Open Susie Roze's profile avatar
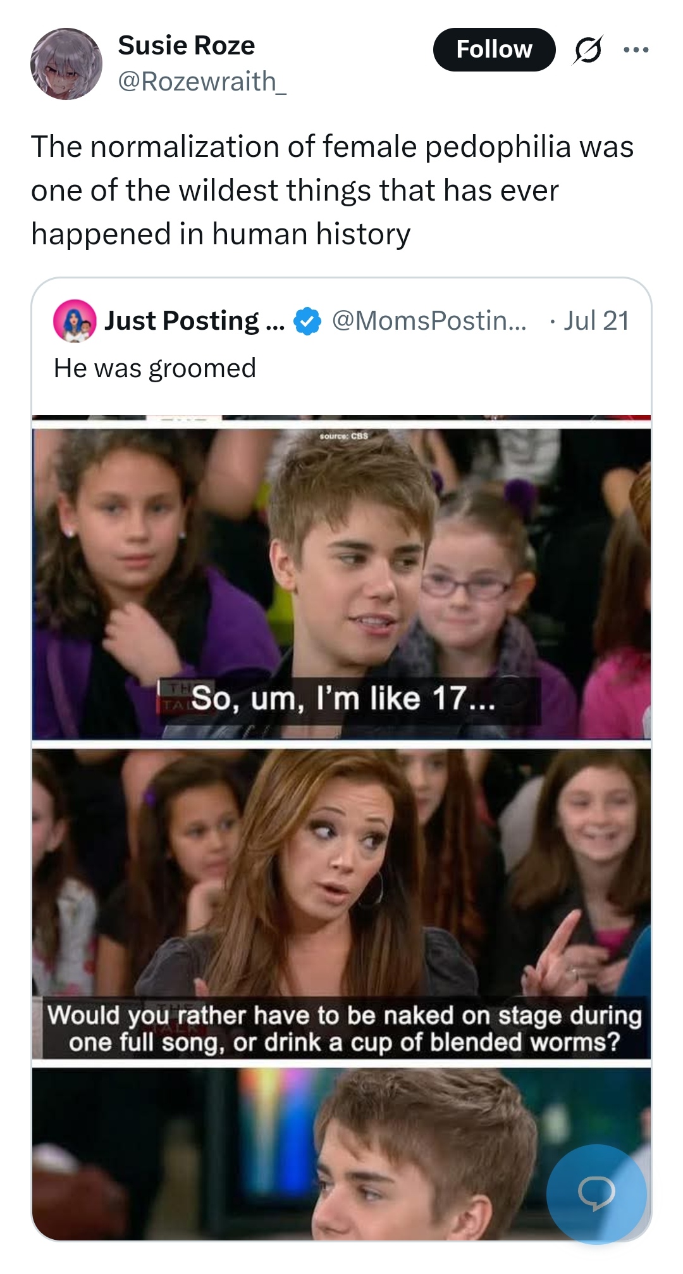The width and height of the screenshot is (683, 1274). tap(66, 64)
